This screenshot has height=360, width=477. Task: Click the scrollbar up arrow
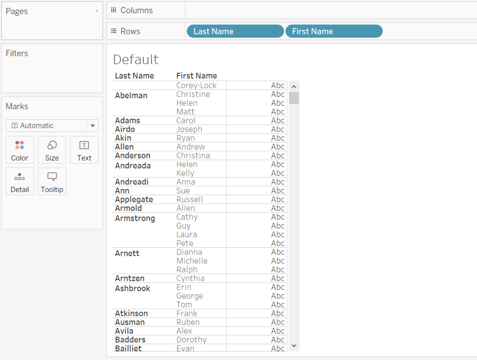pos(293,86)
